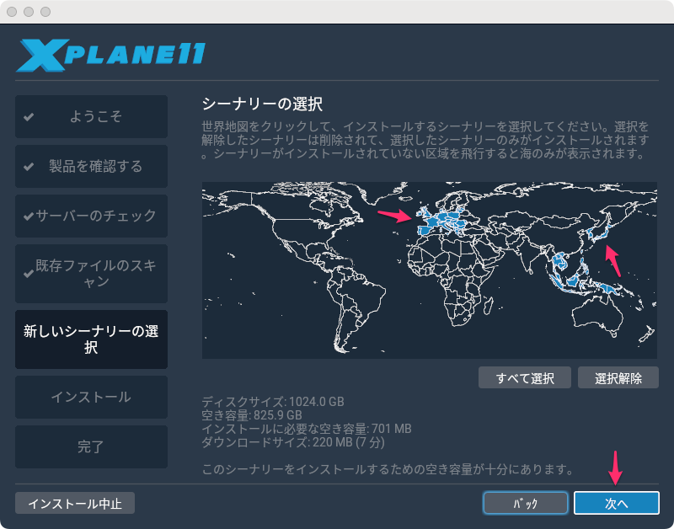Viewport: 674px width, 529px height.
Task: Go back with the バック button
Action: [x=525, y=503]
